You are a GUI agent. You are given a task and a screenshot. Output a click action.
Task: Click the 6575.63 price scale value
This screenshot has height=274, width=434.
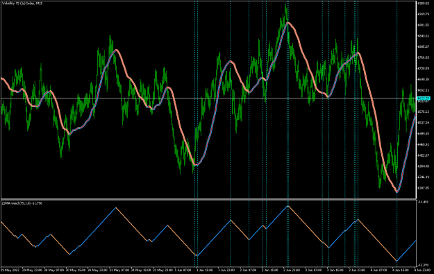coord(423,112)
